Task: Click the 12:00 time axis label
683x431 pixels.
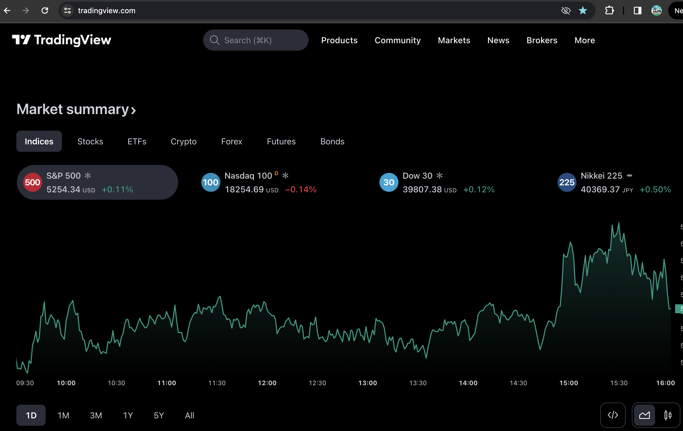Action: pos(267,383)
